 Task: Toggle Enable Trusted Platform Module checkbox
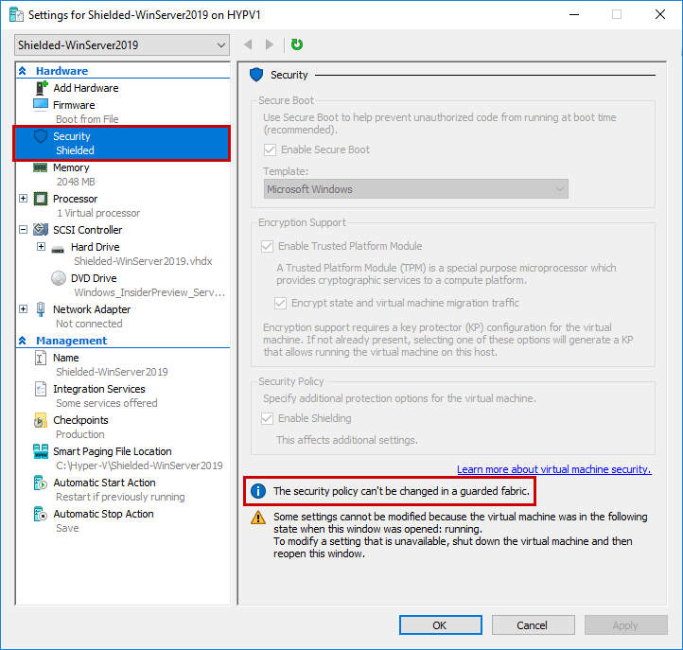click(x=267, y=246)
